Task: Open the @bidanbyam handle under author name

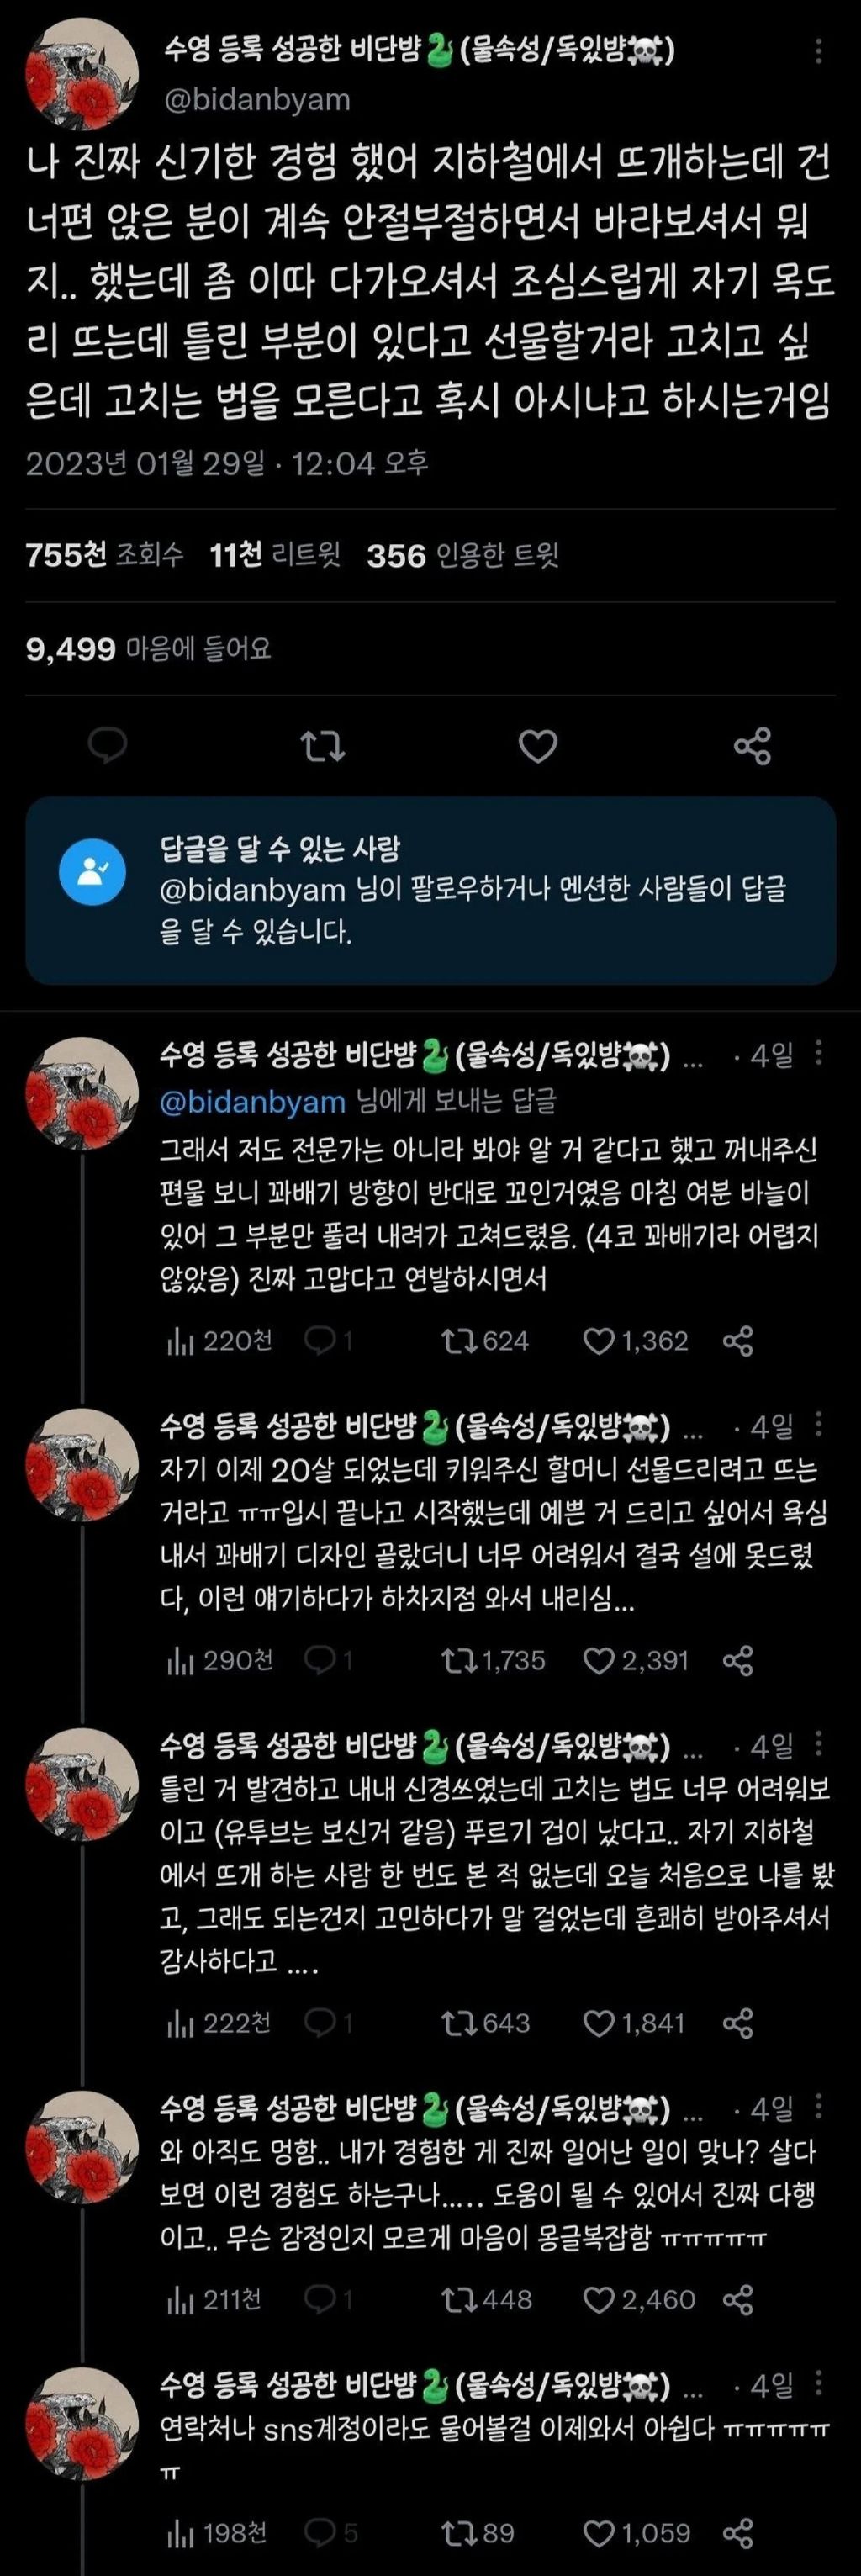Action: click(x=256, y=99)
